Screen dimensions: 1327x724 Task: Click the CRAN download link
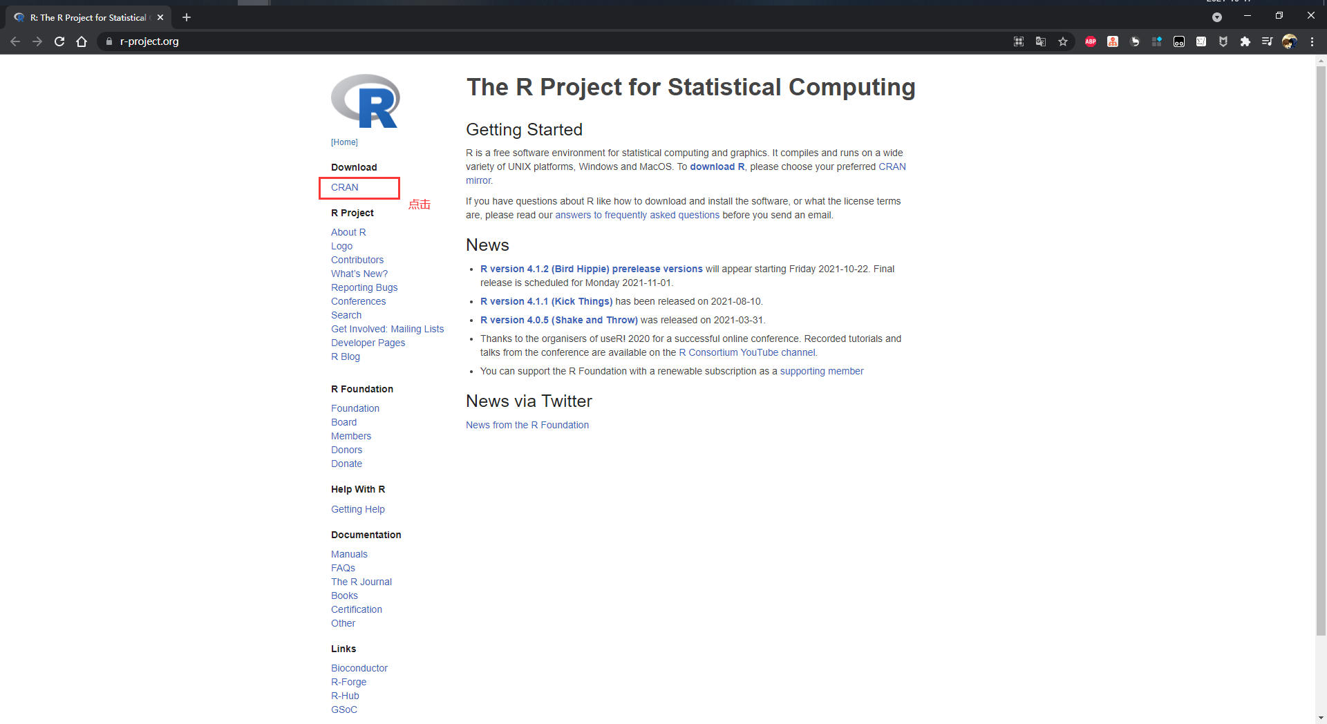[344, 187]
